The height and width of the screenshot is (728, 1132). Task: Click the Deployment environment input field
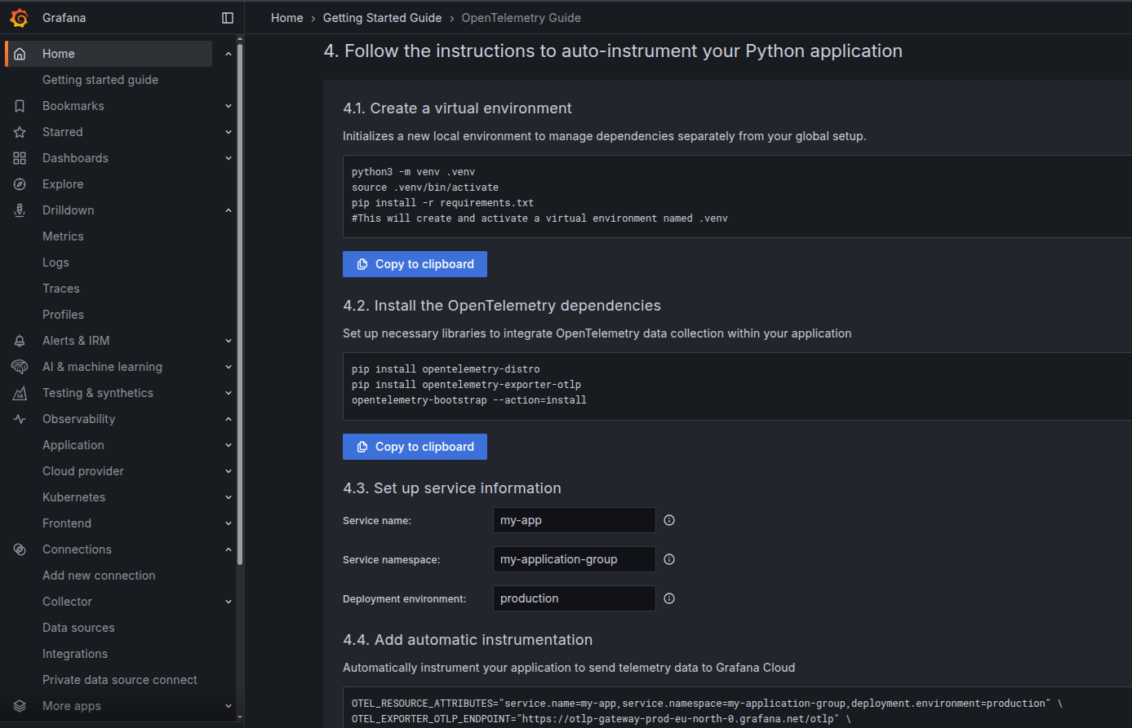coord(575,598)
